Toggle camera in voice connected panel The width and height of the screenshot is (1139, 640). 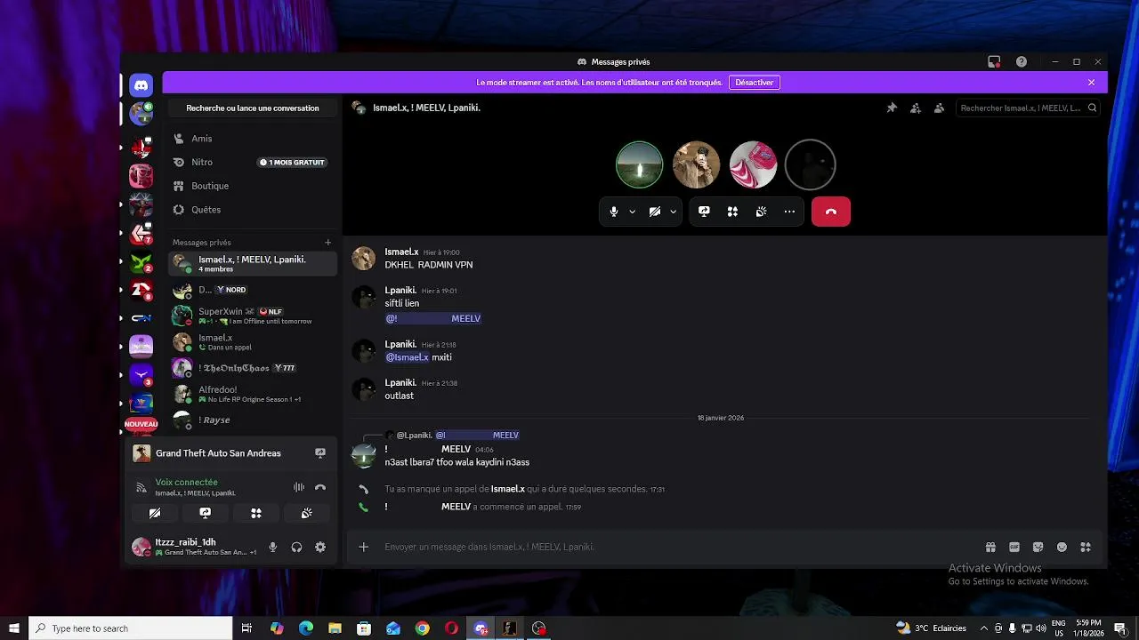(x=154, y=513)
